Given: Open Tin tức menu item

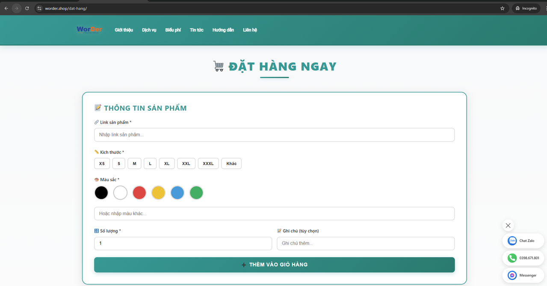Looking at the screenshot, I should click(197, 30).
